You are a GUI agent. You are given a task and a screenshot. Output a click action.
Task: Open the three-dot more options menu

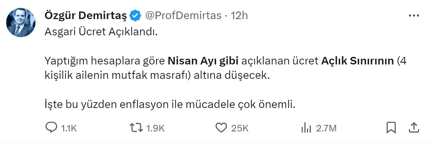(x=414, y=15)
